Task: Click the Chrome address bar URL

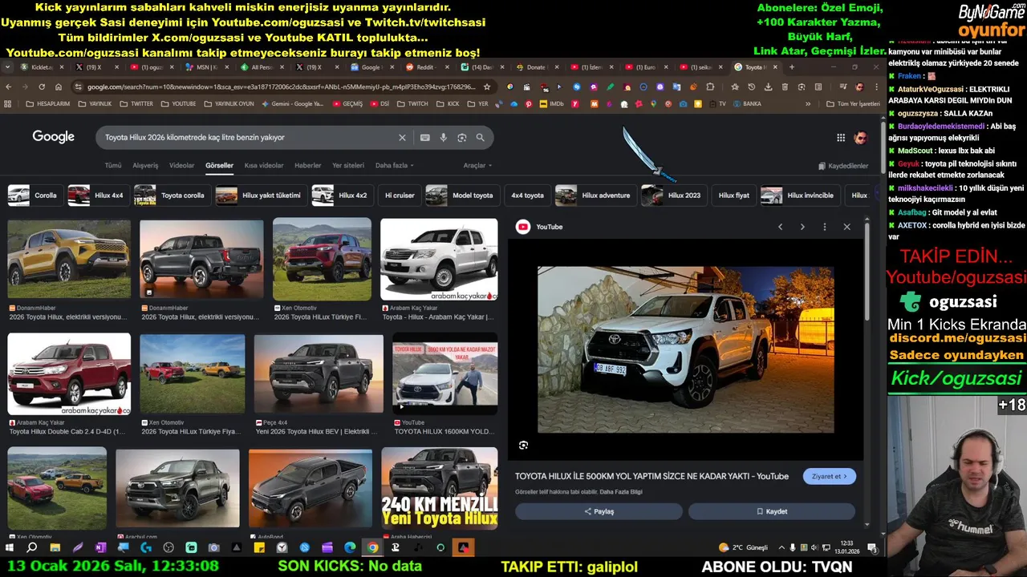Action: [281, 87]
